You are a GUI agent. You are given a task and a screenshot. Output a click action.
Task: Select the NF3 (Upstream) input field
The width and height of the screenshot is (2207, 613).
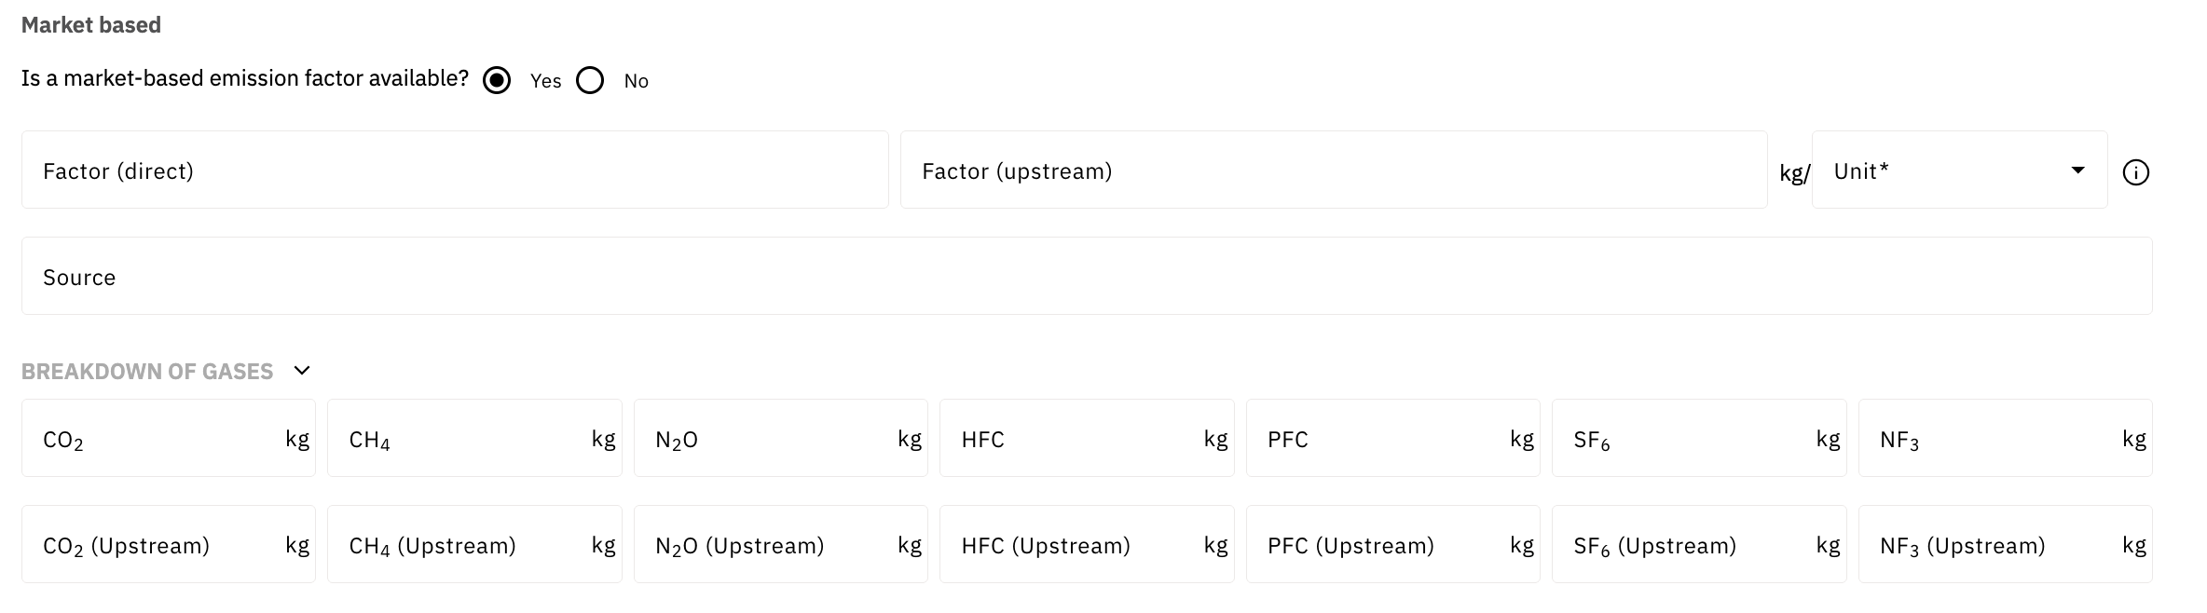click(1996, 545)
